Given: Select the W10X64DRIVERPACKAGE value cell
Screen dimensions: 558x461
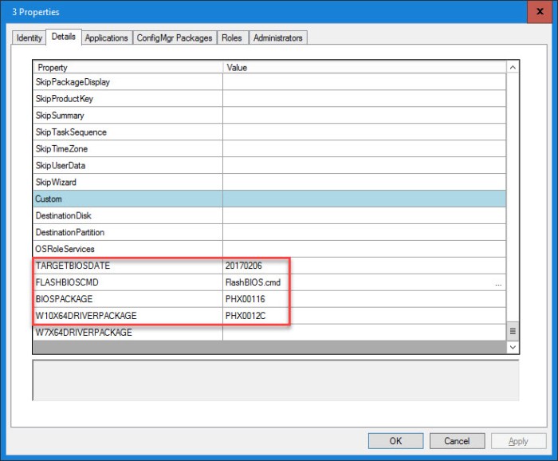Looking at the screenshot, I should click(x=363, y=316).
